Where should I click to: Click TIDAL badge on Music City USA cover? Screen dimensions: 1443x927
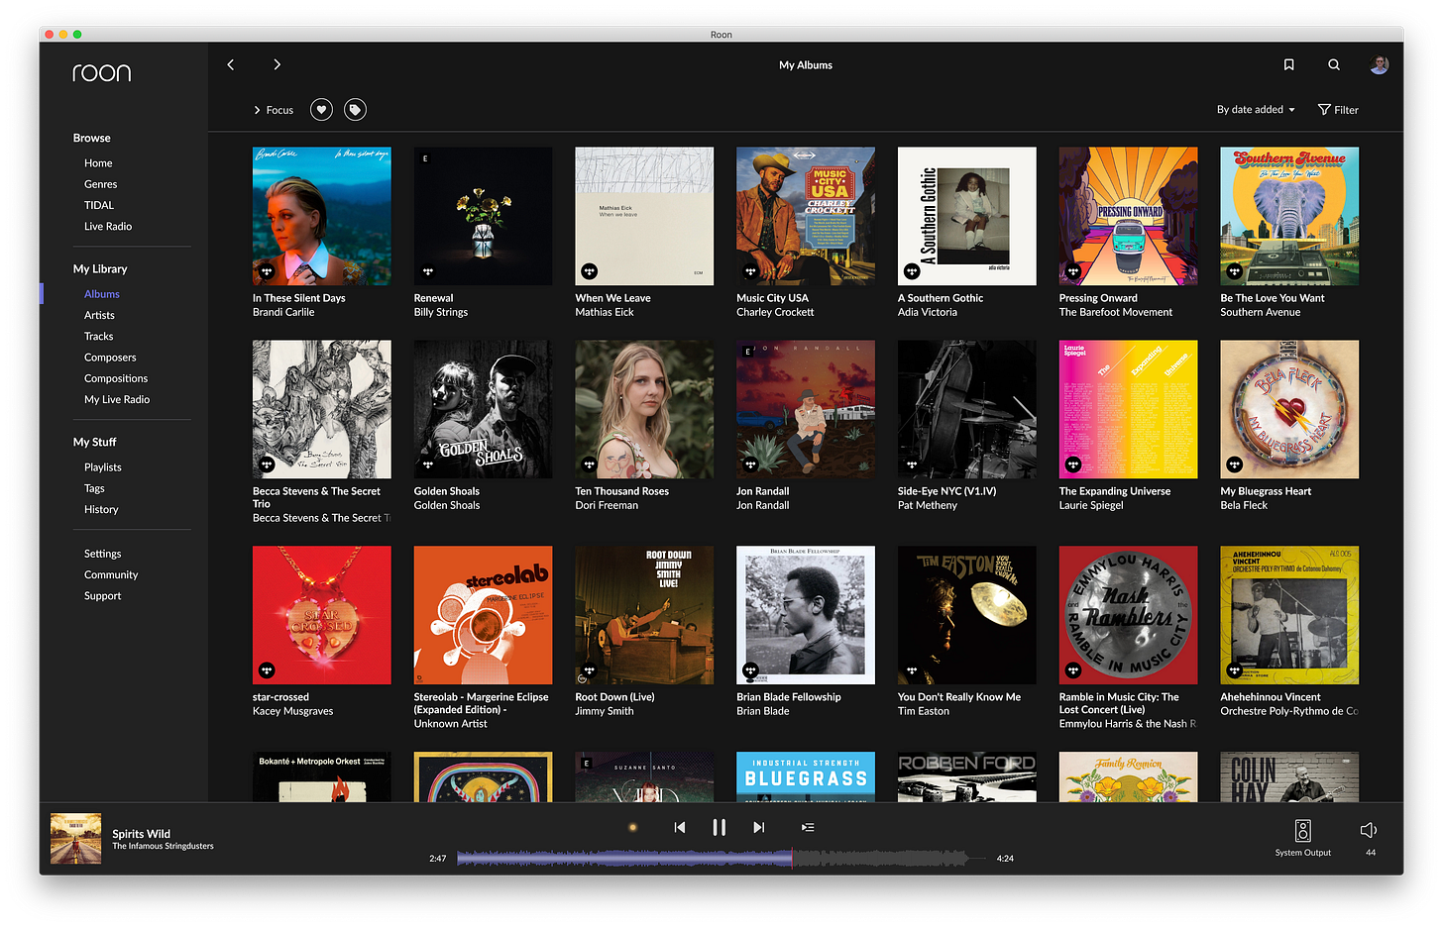coord(750,271)
